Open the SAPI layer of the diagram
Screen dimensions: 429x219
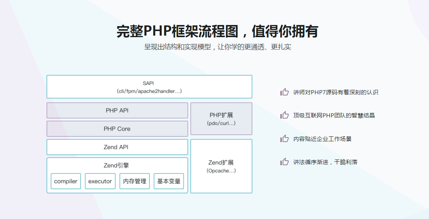[x=149, y=86]
